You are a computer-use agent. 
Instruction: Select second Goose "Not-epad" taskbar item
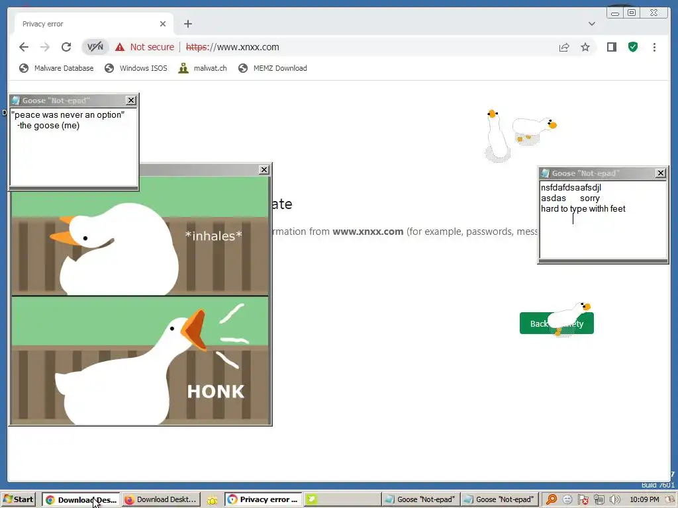point(499,500)
